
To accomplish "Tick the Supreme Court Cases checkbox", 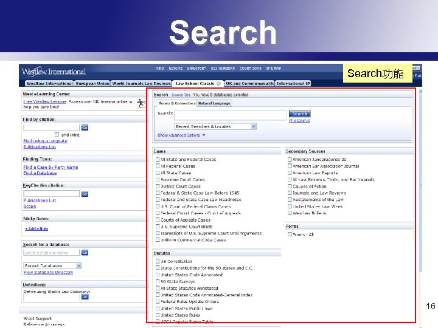I will [158, 179].
